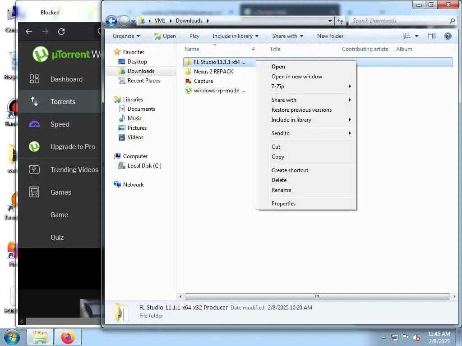The width and height of the screenshot is (462, 346).
Task: Open the Organize dropdown menu
Action: (126, 36)
